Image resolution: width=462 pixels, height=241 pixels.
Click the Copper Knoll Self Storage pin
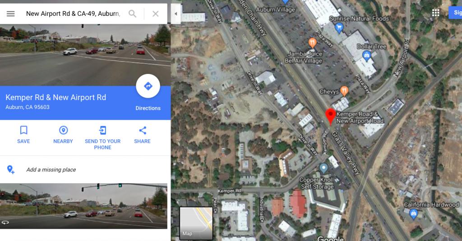click(x=323, y=168)
